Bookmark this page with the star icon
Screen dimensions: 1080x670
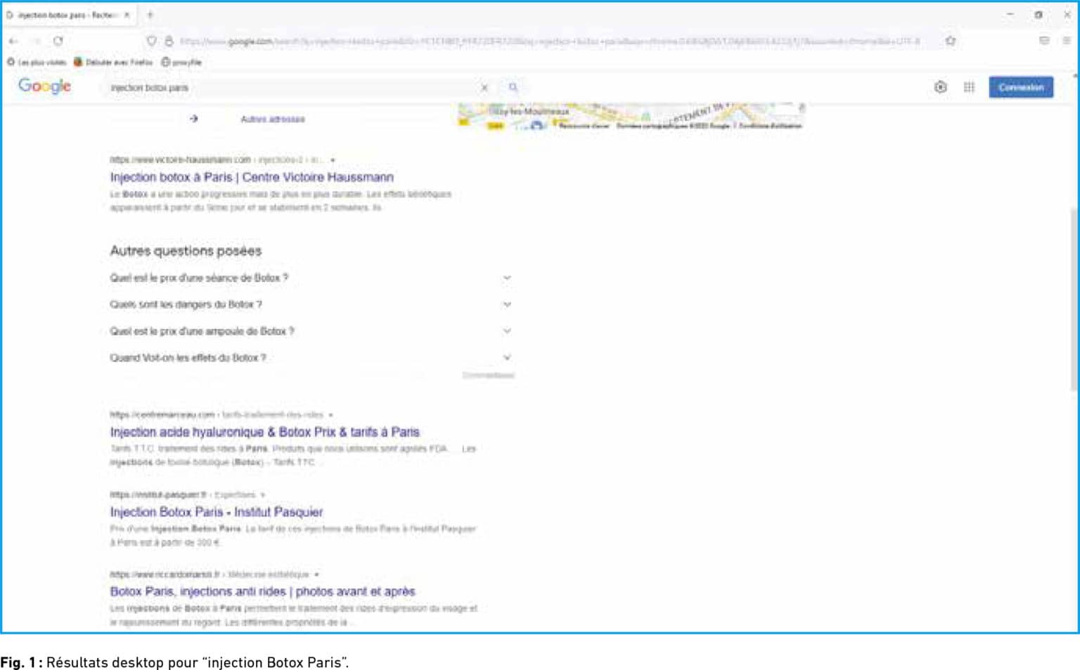tap(951, 41)
